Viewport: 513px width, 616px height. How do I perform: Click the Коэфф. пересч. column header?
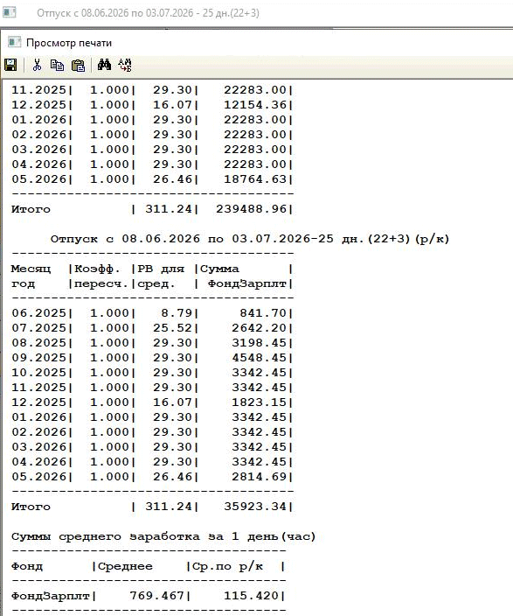pos(101,276)
